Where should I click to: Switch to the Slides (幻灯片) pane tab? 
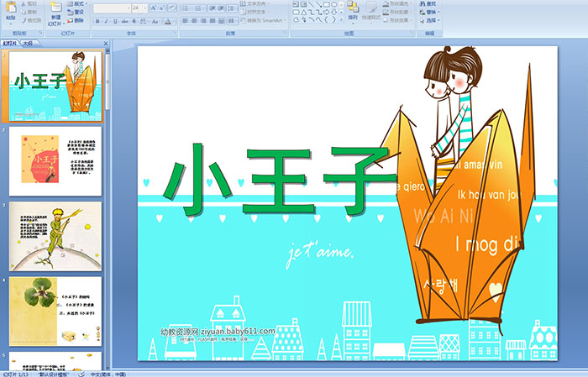(x=10, y=44)
